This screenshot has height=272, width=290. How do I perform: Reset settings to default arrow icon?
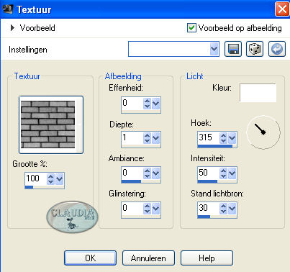[x=277, y=49]
